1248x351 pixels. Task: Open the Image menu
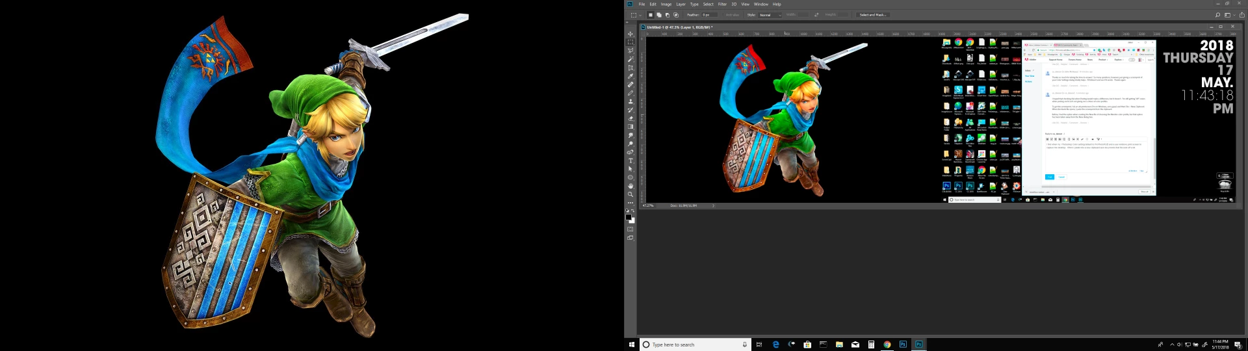[666, 4]
